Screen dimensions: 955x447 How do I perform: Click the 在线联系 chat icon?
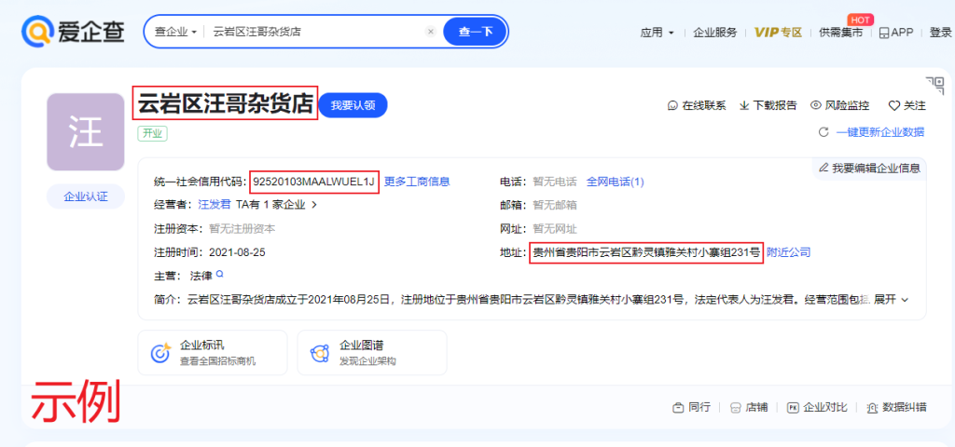coord(672,106)
